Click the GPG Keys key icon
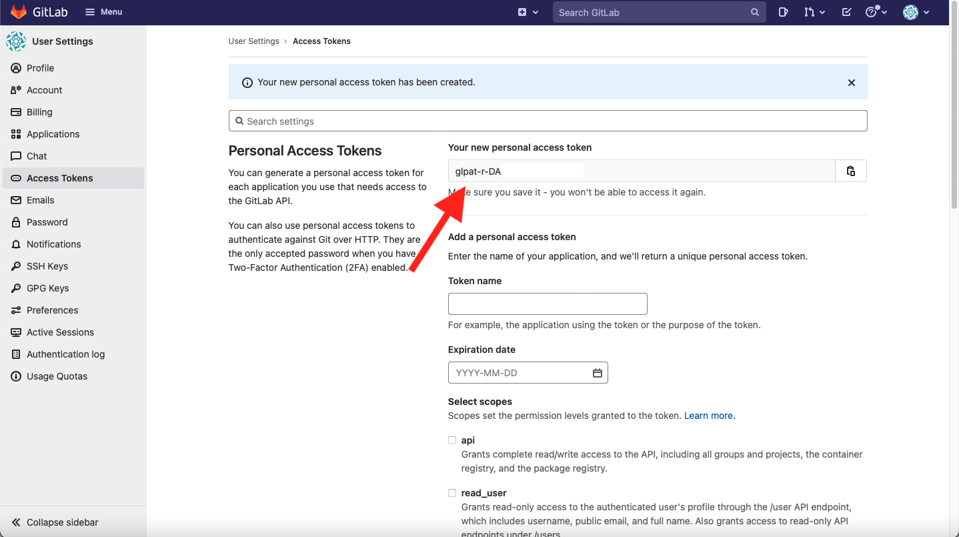The width and height of the screenshot is (959, 537). [x=16, y=288]
